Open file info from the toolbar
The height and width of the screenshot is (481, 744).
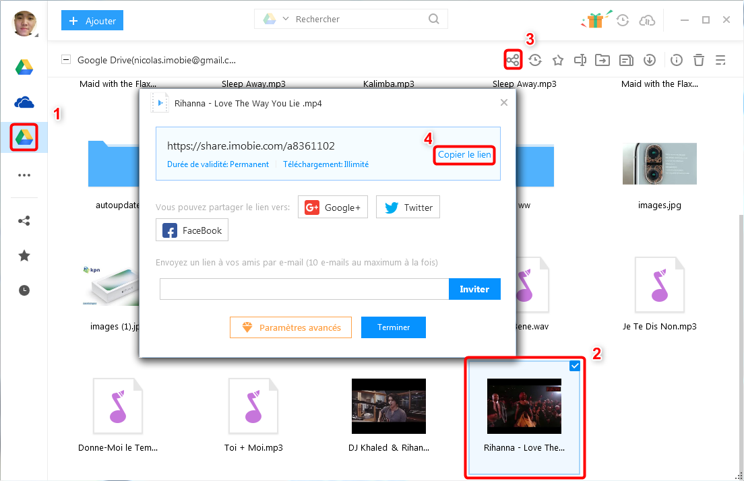[677, 60]
